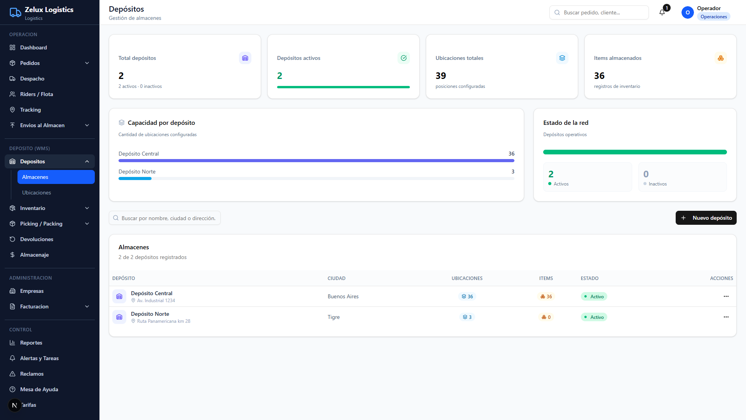Expand the Facturacion submenu chevron
This screenshot has width=746, height=420.
click(x=87, y=306)
